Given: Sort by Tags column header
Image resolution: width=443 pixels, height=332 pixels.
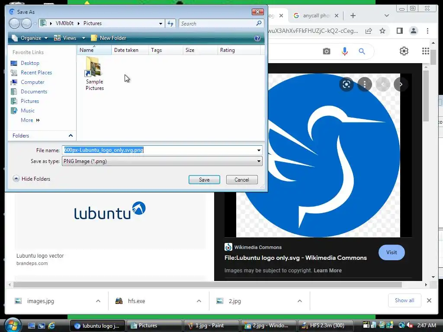Looking at the screenshot, I should pyautogui.click(x=165, y=50).
